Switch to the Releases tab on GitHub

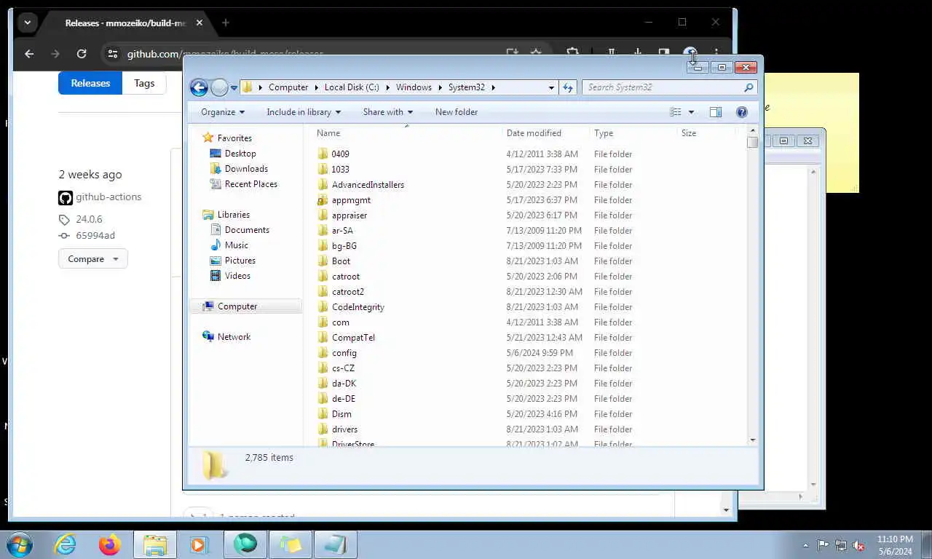pos(90,83)
